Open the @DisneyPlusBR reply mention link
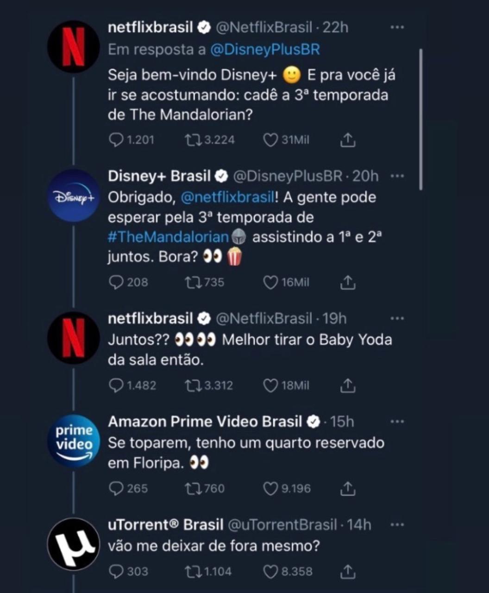Image resolution: width=489 pixels, height=593 pixels. pos(265,50)
